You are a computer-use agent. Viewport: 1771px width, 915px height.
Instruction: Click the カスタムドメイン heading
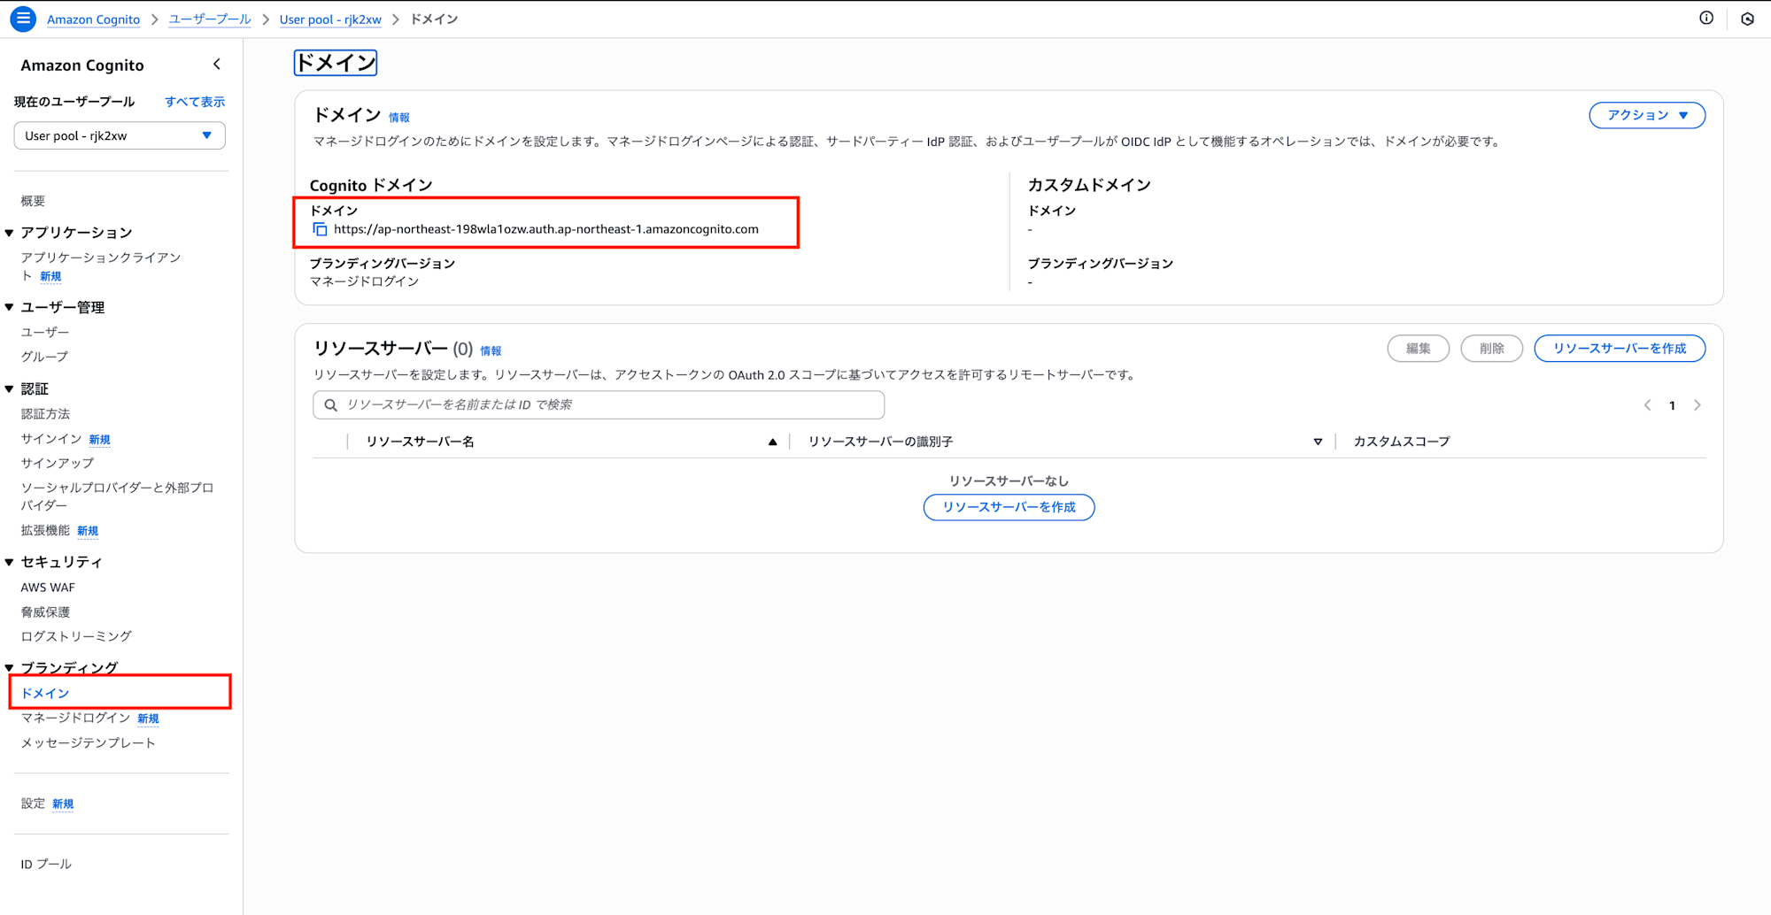point(1089,185)
